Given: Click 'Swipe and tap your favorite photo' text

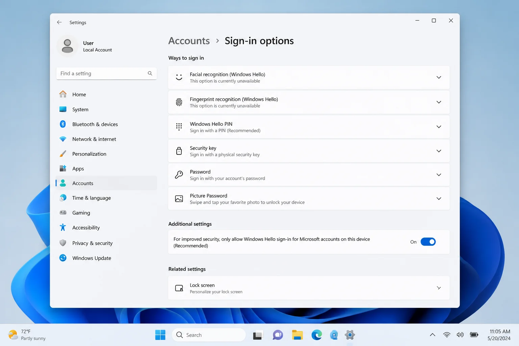Looking at the screenshot, I should point(247,202).
